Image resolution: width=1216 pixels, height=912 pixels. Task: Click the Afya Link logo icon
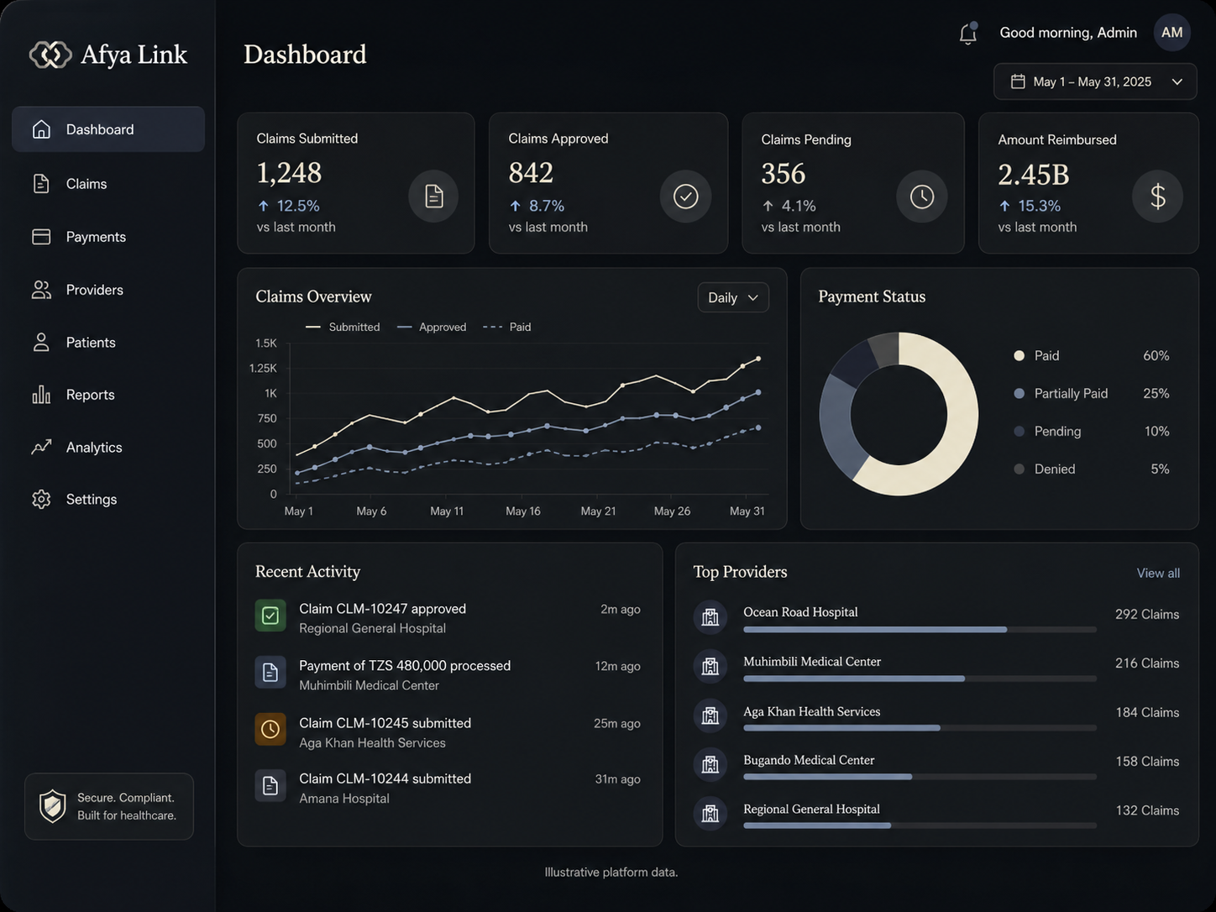click(x=50, y=55)
